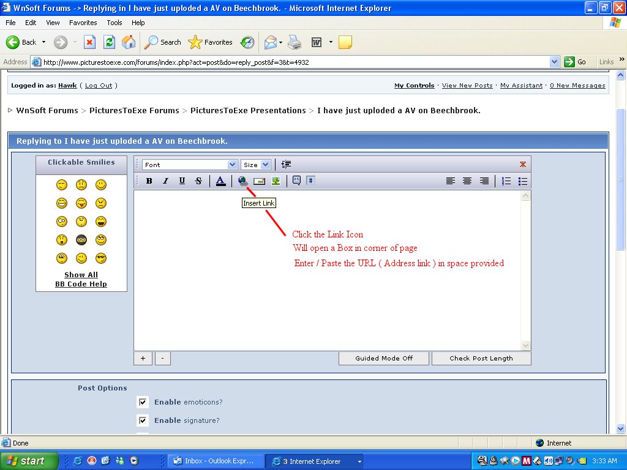Image resolution: width=627 pixels, height=470 pixels.
Task: Apply Italic formatting in the editor
Action: [x=165, y=181]
